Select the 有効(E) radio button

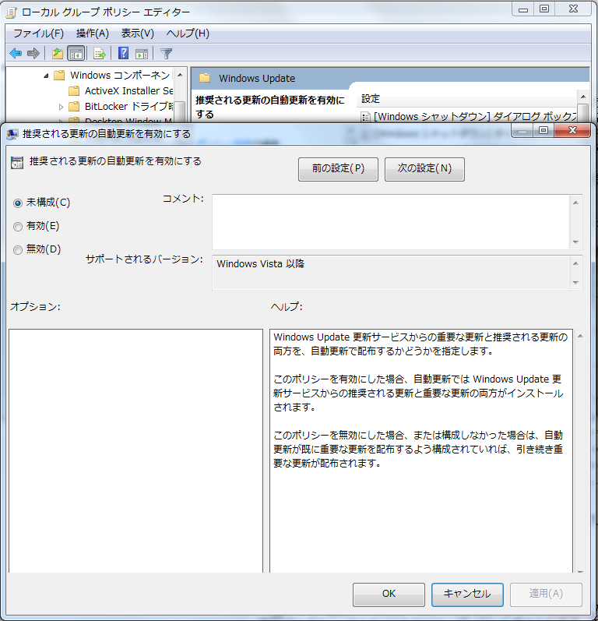[18, 227]
